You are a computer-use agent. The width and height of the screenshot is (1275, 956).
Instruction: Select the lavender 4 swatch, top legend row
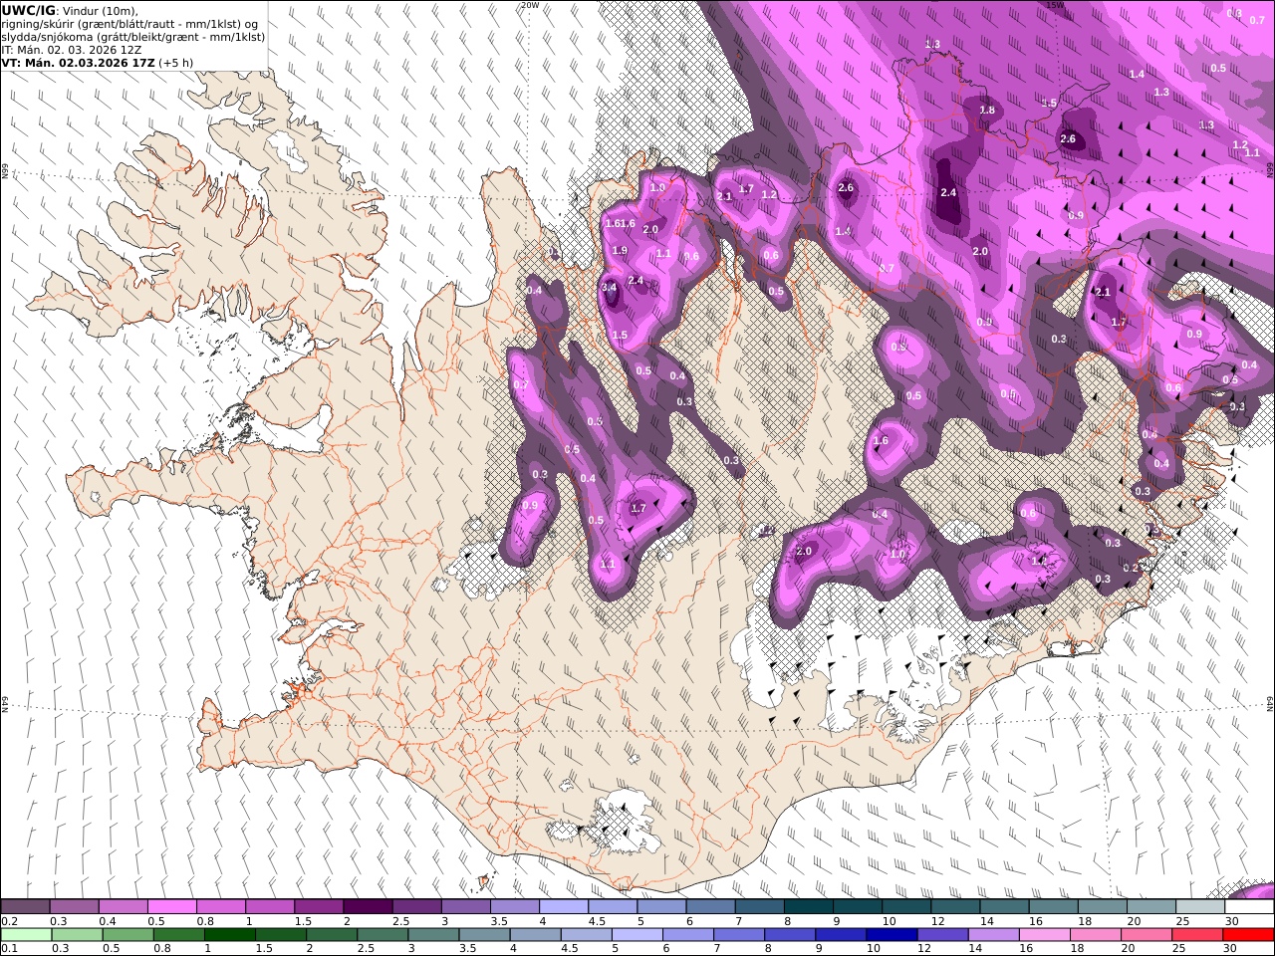[x=563, y=907]
